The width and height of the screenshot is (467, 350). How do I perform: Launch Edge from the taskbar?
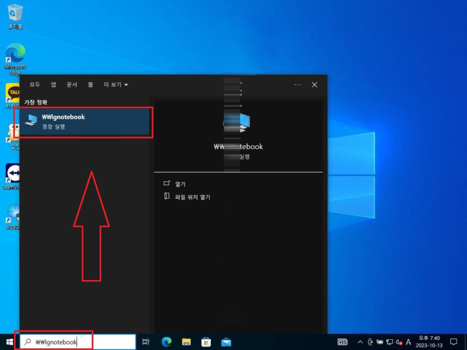coord(166,342)
